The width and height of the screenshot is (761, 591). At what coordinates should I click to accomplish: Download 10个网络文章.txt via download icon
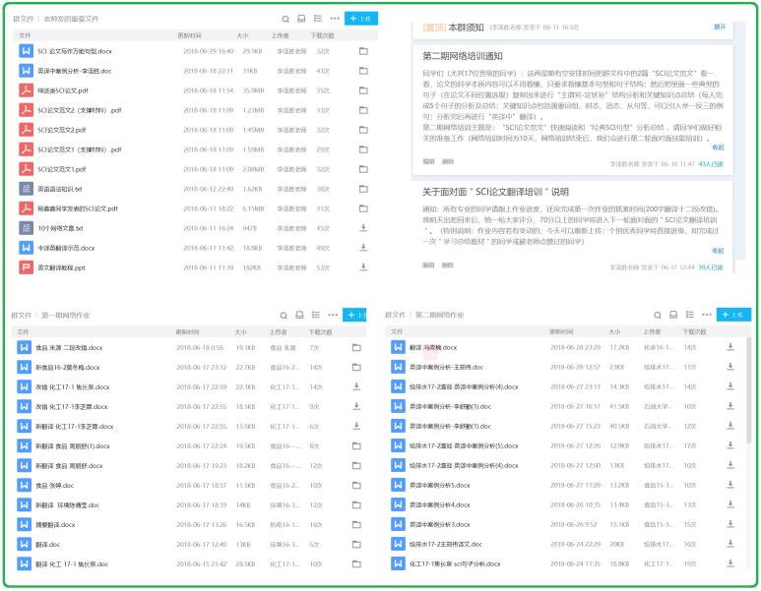(x=363, y=227)
